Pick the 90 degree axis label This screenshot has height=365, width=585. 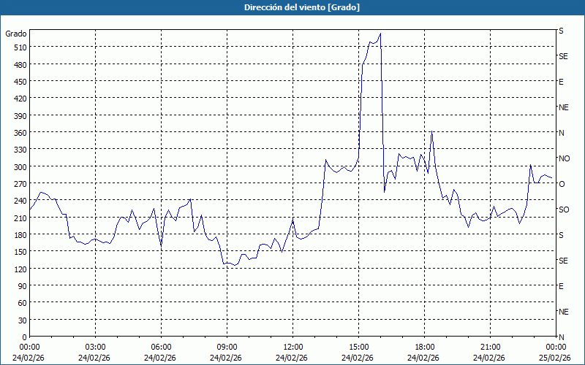(x=20, y=286)
